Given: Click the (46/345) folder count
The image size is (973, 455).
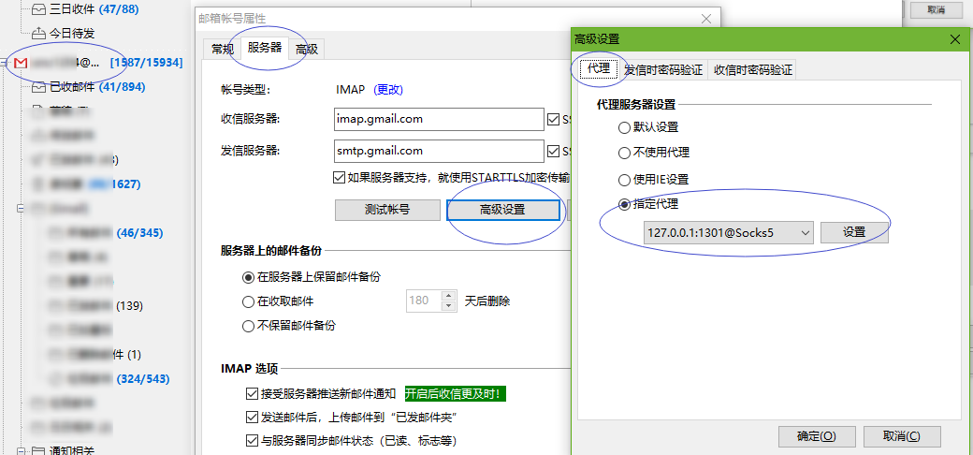Looking at the screenshot, I should (139, 233).
